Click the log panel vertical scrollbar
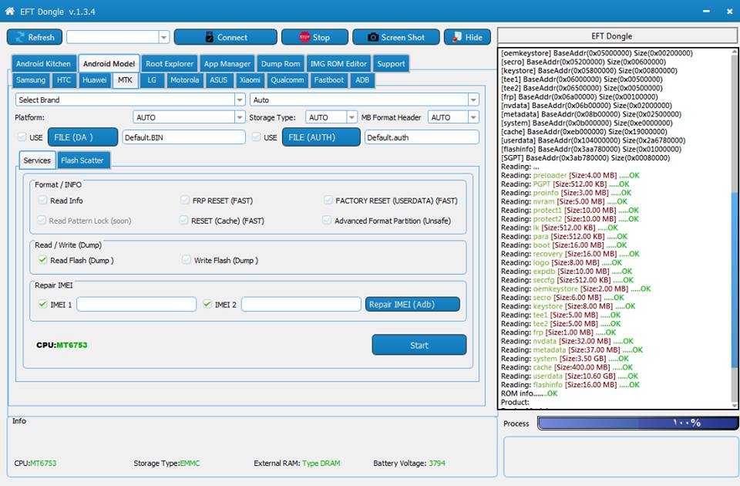740x486 pixels. click(x=735, y=228)
